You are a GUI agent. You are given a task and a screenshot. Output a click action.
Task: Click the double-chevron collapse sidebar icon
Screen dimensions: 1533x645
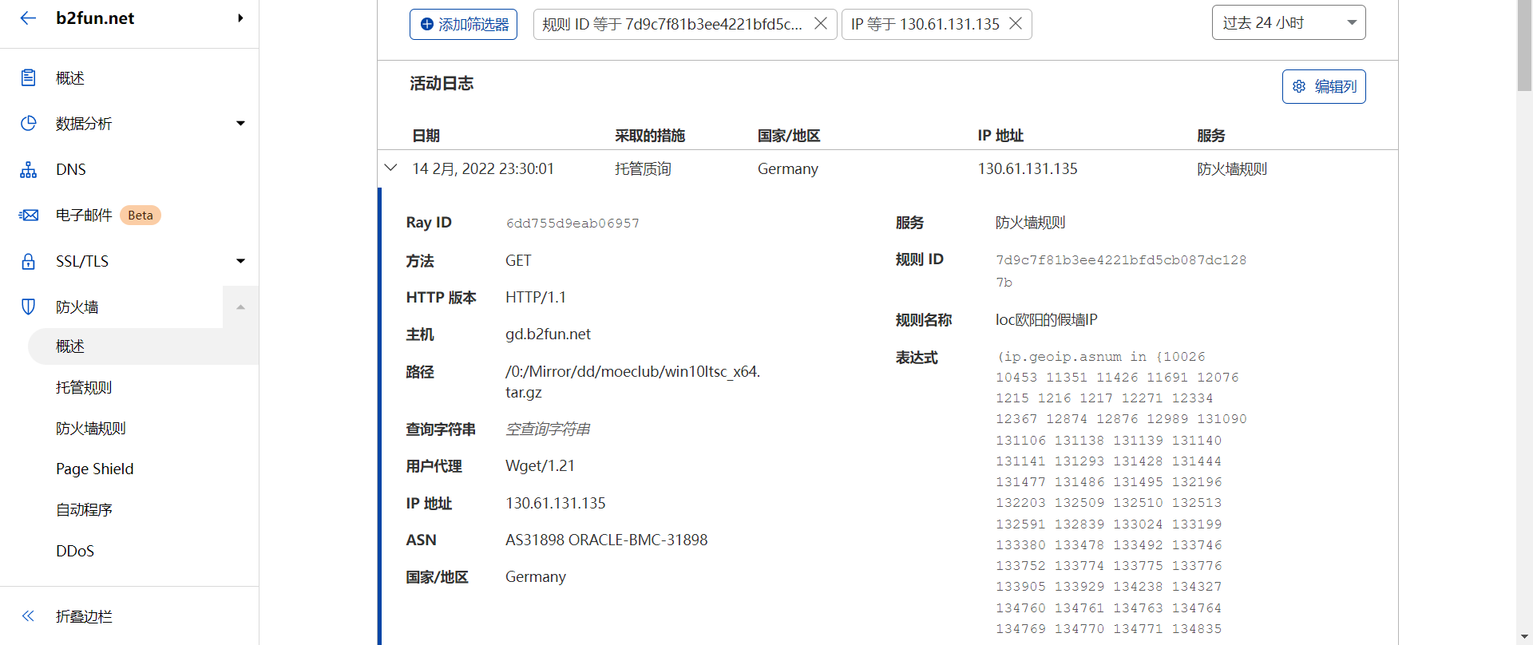(x=28, y=615)
